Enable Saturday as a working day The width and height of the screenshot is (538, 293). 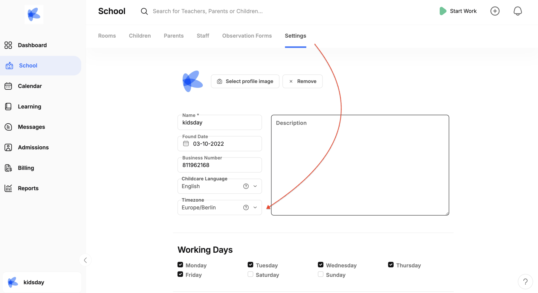point(250,274)
